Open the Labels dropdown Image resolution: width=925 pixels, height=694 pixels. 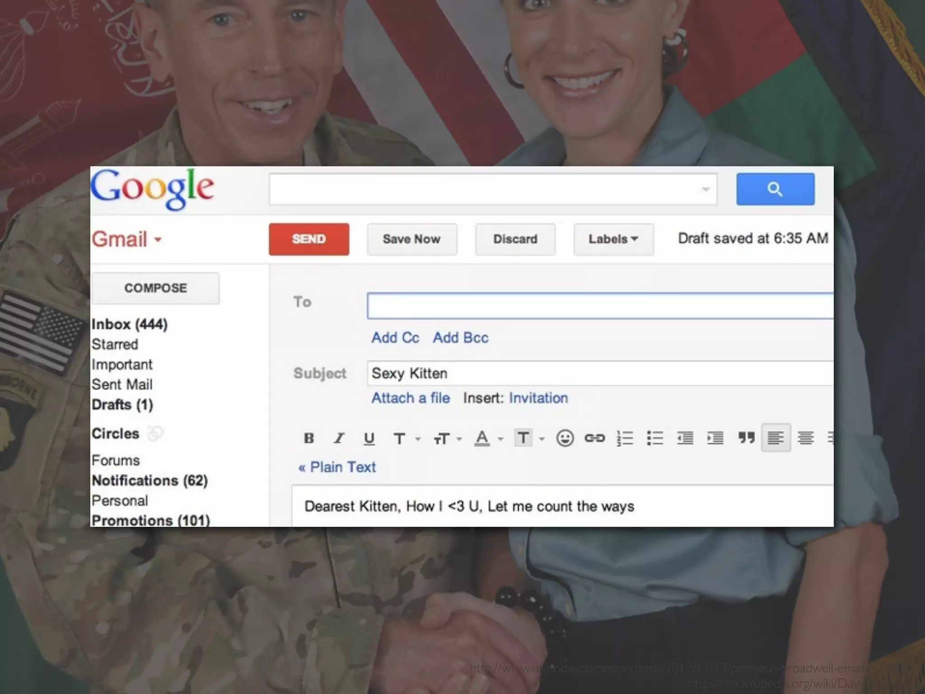pos(613,239)
